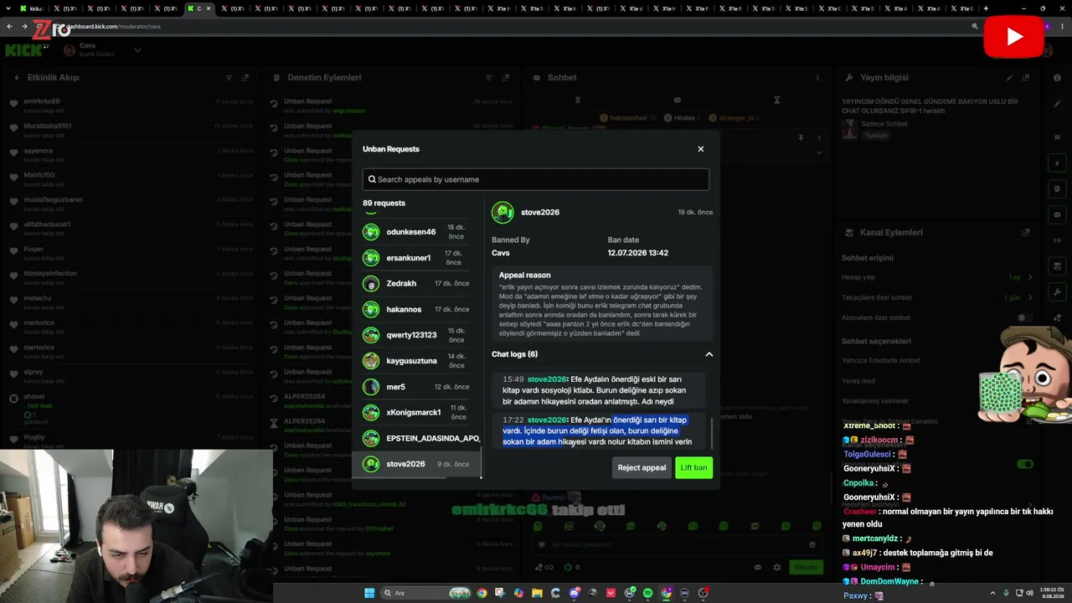Pop out the Denetim Eylemleri panel
Screen dimensions: 1072x603
pyautogui.click(x=506, y=78)
